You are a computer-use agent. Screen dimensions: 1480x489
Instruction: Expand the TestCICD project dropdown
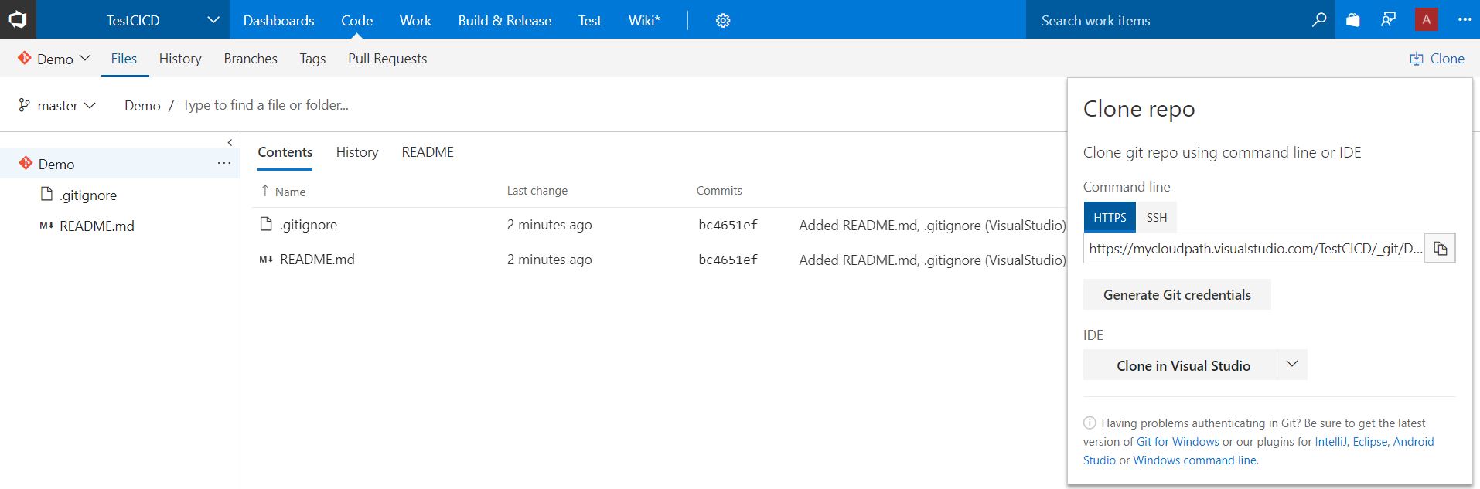[x=213, y=20]
